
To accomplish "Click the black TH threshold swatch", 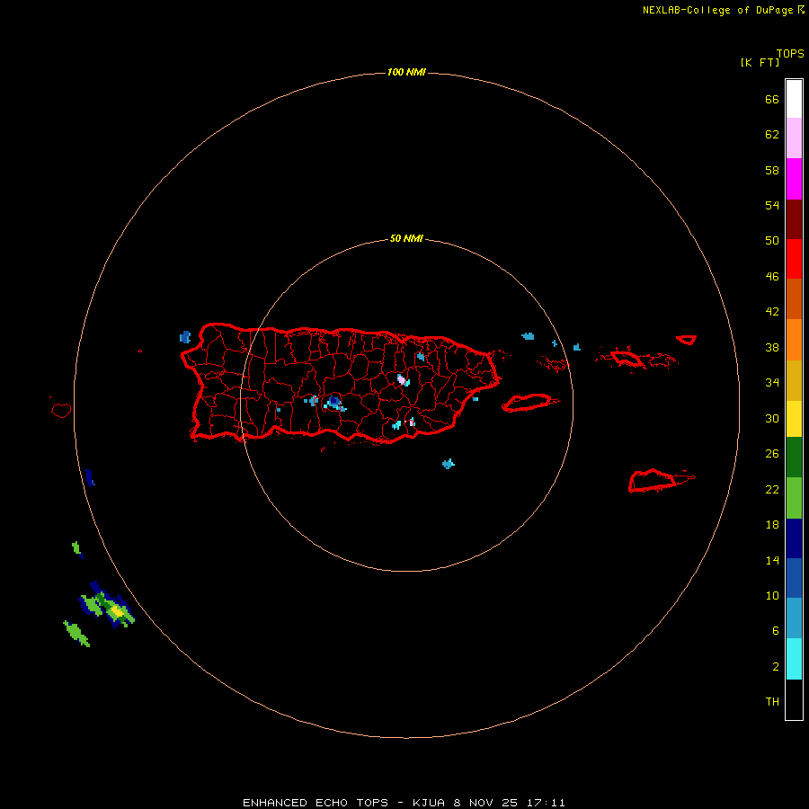I will point(794,699).
